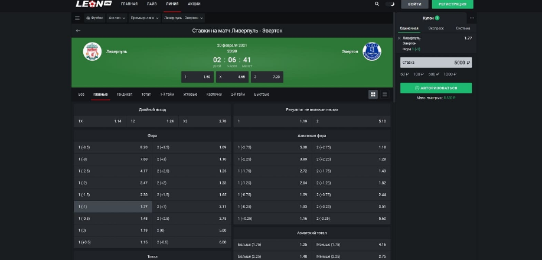The image size is (542, 260).
Task: Open the Угловые markets tab
Action: [190, 94]
